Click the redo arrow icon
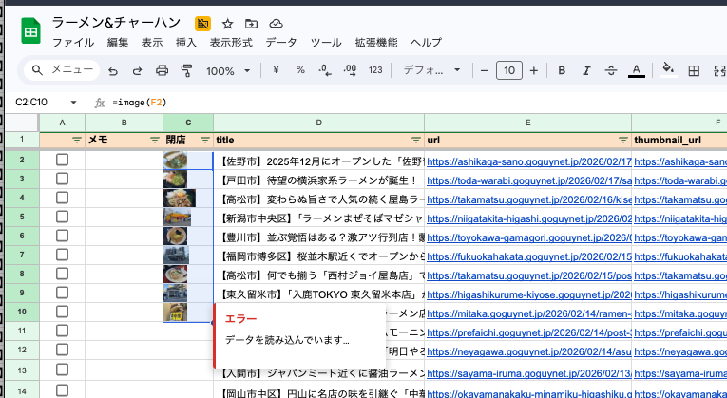 pos(137,70)
